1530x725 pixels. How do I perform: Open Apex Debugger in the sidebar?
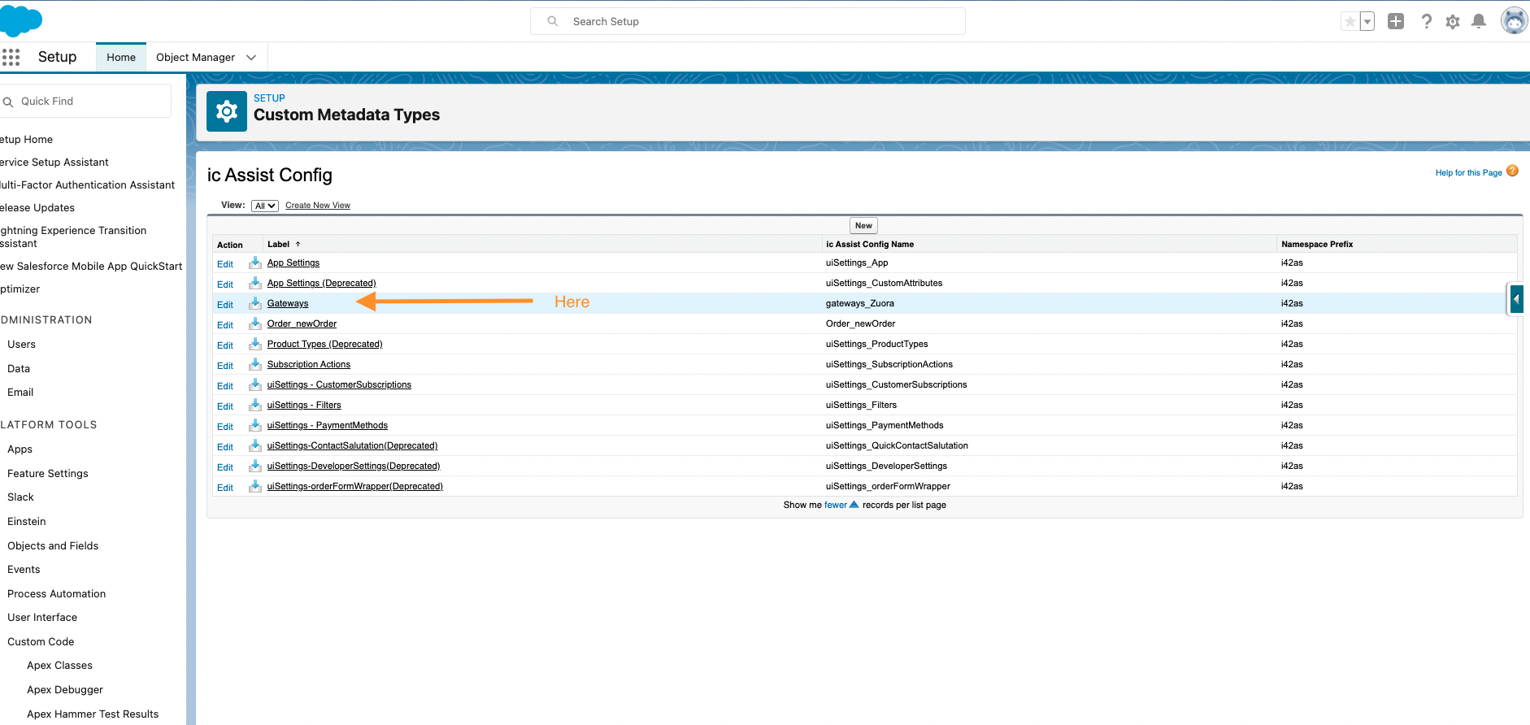coord(65,689)
